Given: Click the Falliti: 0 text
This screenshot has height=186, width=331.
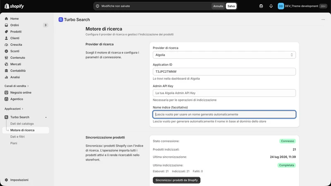Looking at the screenshot, I should tap(198, 171).
